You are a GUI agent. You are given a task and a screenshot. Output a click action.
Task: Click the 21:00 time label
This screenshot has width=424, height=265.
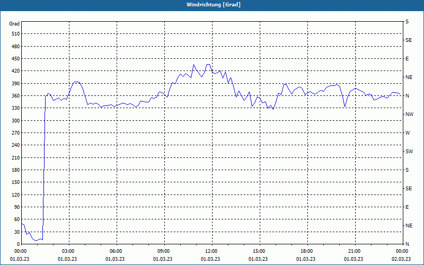[x=355, y=251]
